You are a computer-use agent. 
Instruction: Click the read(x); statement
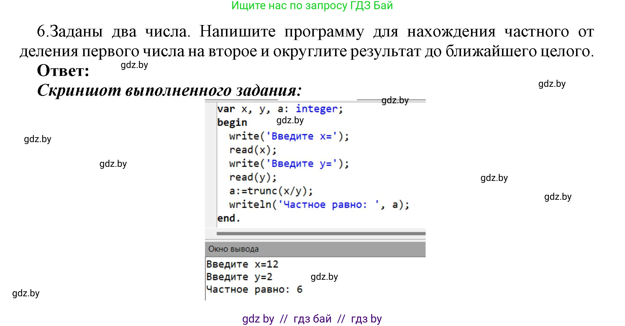[x=253, y=150]
